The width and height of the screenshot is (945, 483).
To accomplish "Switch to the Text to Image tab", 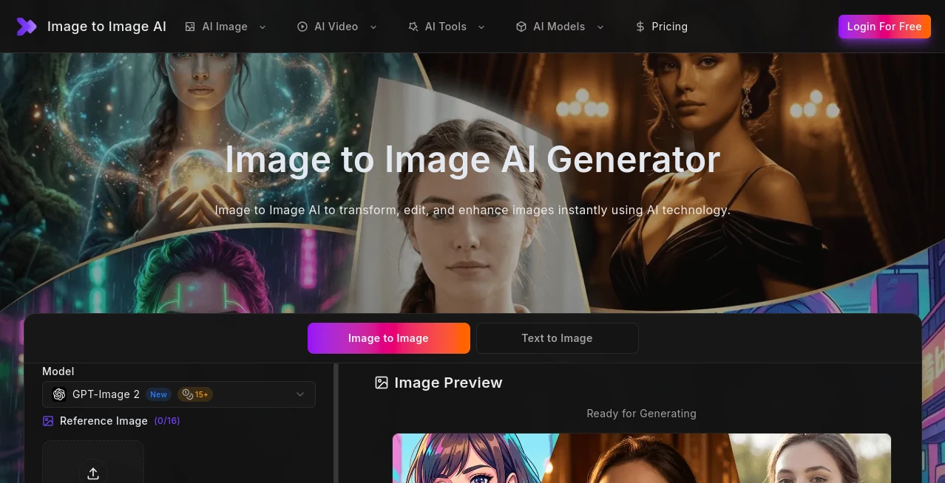I will 558,338.
